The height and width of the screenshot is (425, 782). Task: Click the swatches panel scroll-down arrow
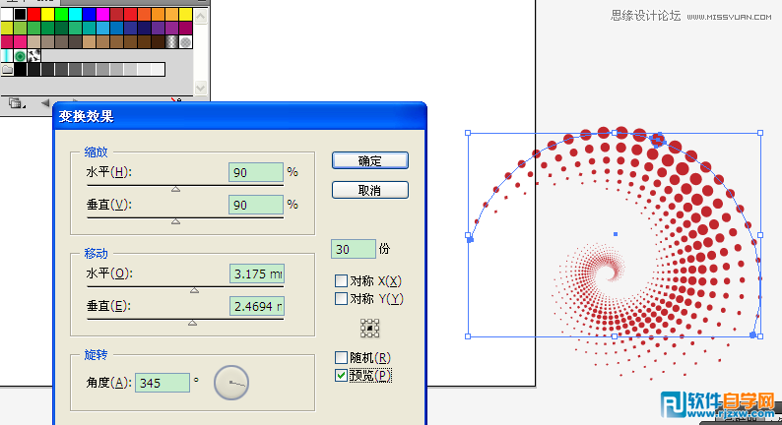click(201, 89)
